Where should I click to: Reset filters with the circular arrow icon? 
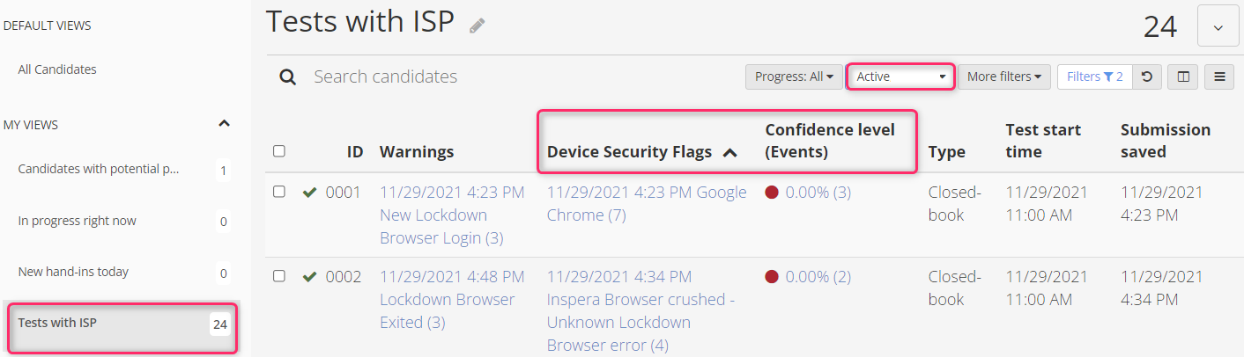click(x=1146, y=76)
